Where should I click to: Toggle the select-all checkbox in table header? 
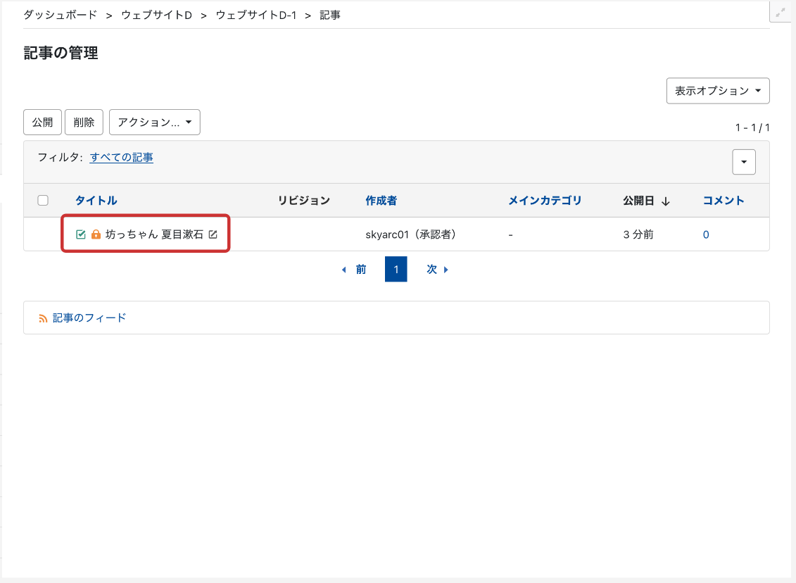pos(43,201)
